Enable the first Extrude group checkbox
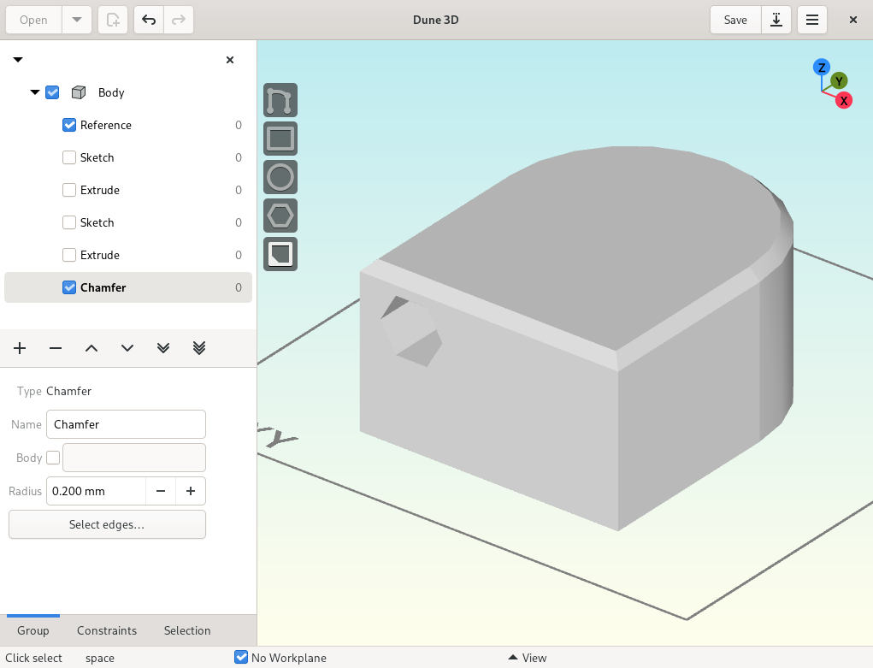 pyautogui.click(x=69, y=190)
